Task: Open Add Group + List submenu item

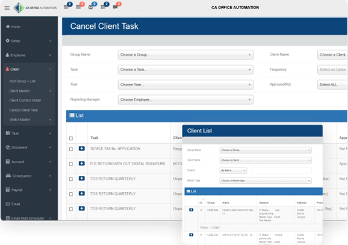Action: coord(22,81)
